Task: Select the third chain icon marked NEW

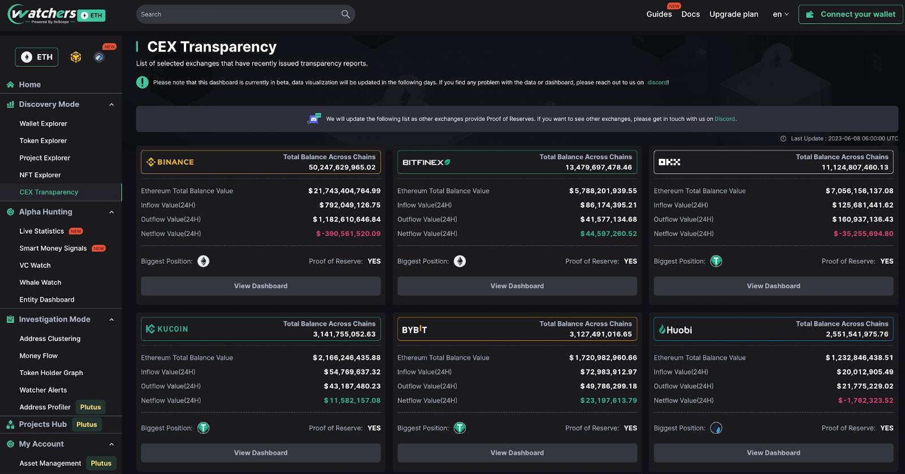Action: pos(99,57)
